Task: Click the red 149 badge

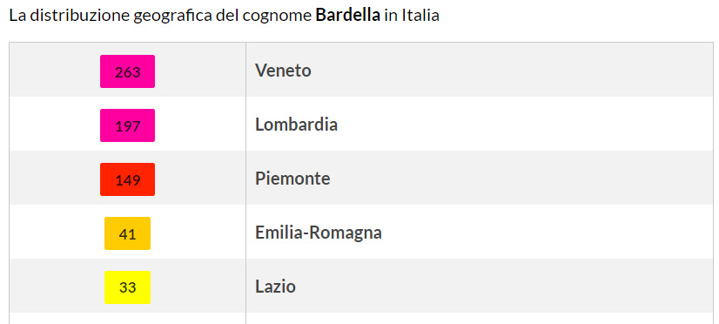Action: coord(127,179)
